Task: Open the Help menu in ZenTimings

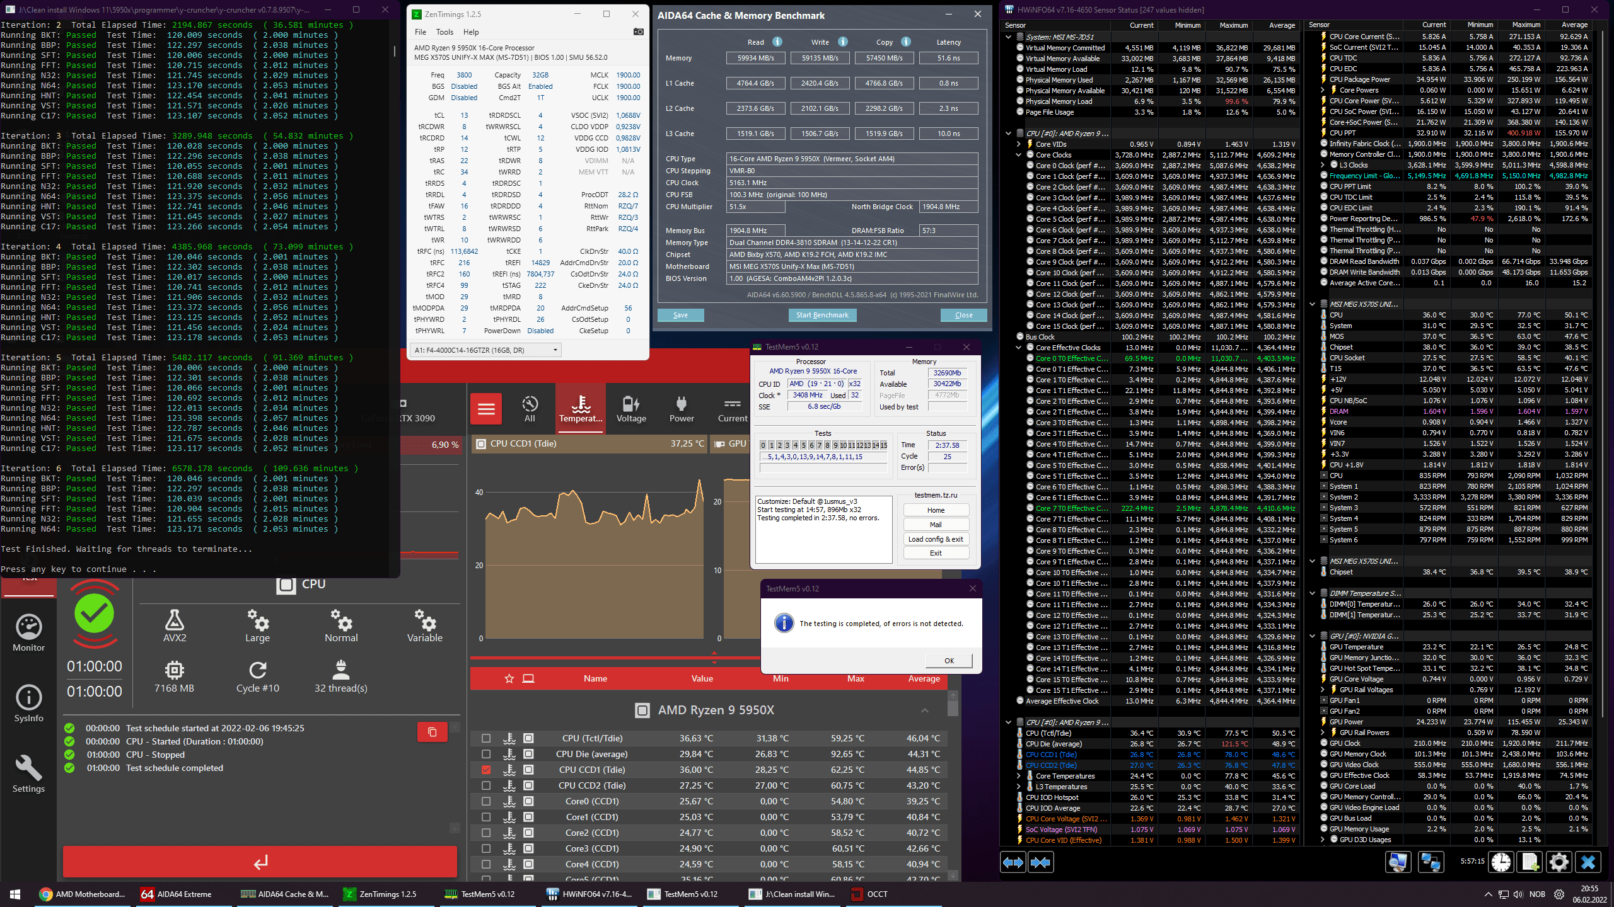Action: (x=470, y=32)
